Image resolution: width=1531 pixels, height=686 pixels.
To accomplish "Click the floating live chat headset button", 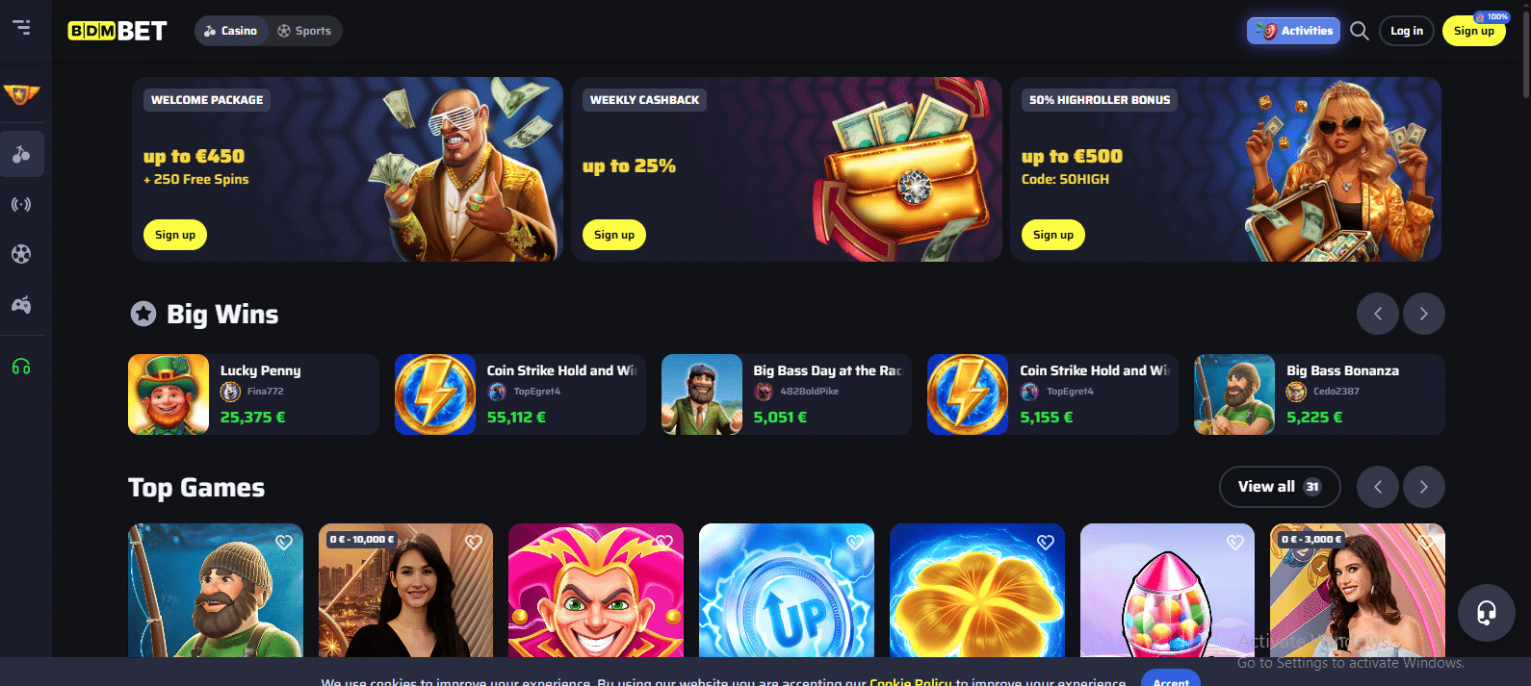I will click(1487, 612).
